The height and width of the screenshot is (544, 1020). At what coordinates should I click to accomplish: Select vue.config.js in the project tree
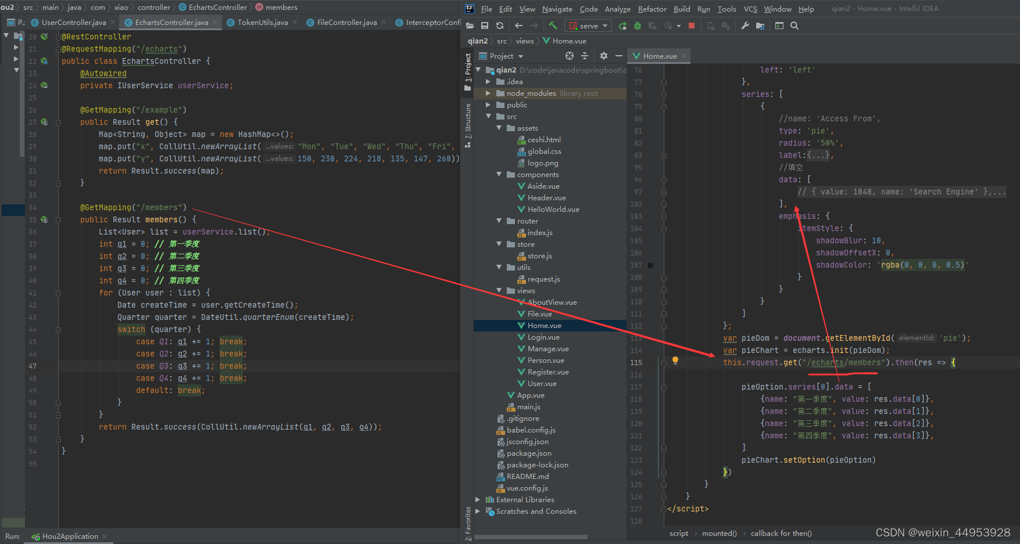point(527,488)
